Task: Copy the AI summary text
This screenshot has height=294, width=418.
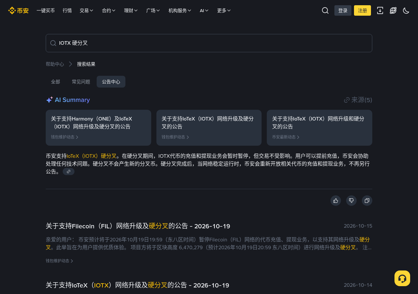Action: coord(367,201)
